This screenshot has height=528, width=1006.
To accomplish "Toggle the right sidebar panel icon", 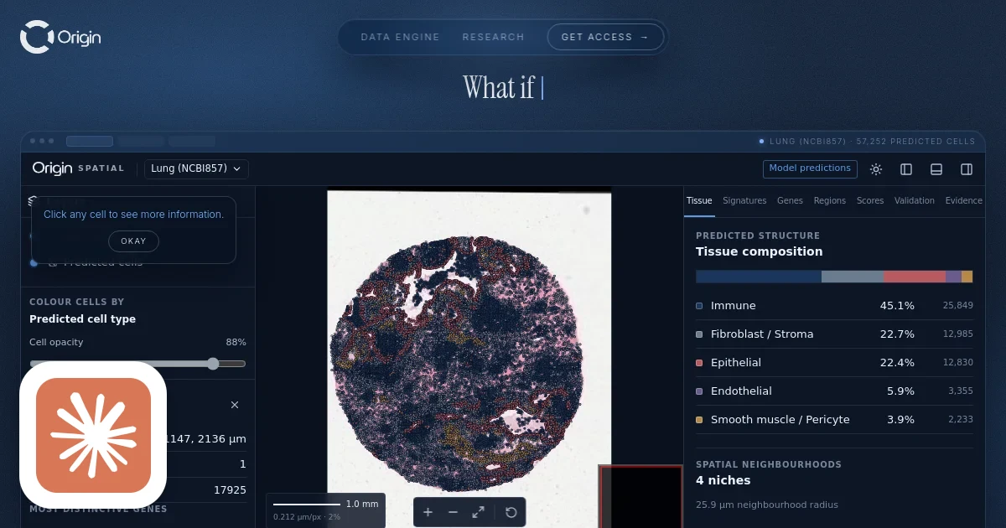I will [967, 169].
